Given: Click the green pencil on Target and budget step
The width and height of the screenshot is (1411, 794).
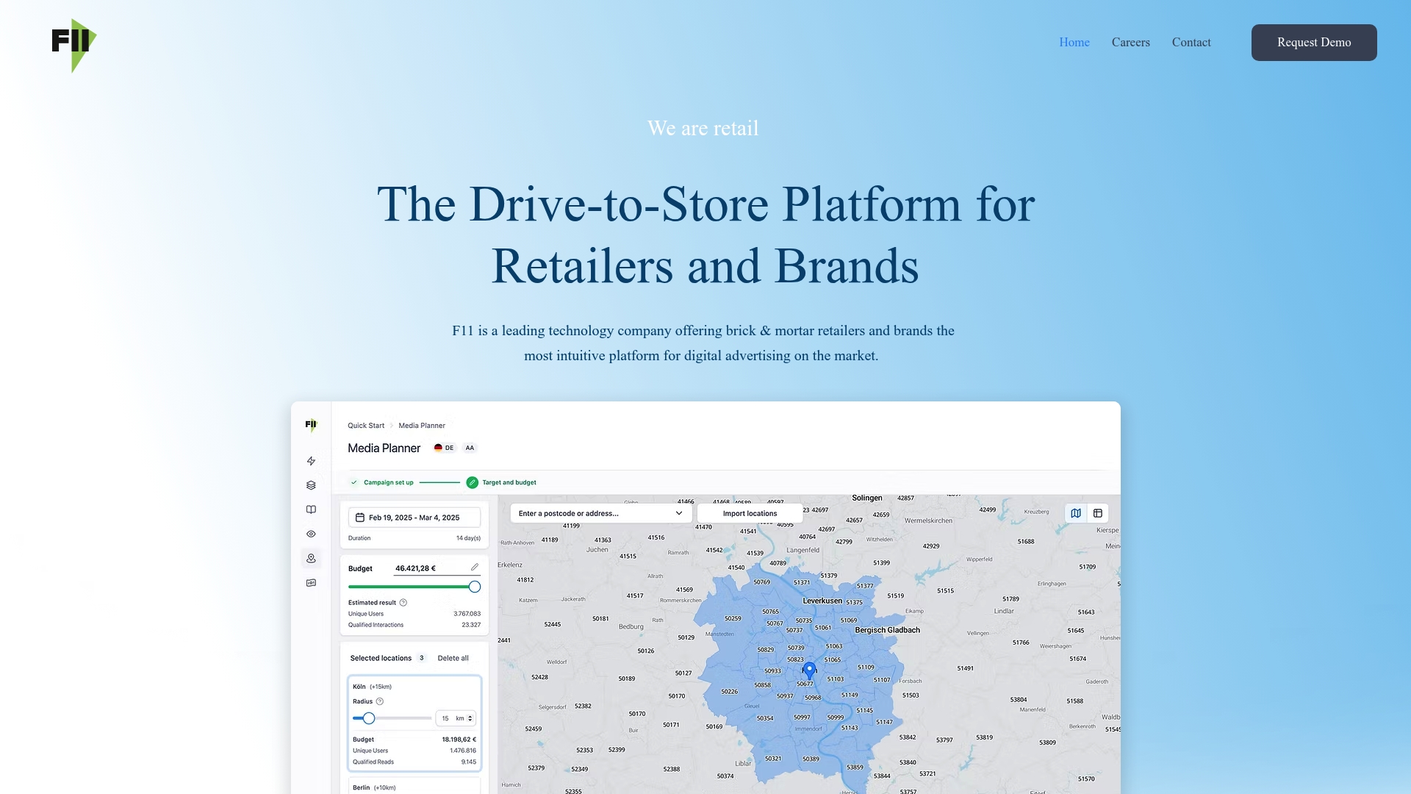Looking at the screenshot, I should click(x=471, y=482).
